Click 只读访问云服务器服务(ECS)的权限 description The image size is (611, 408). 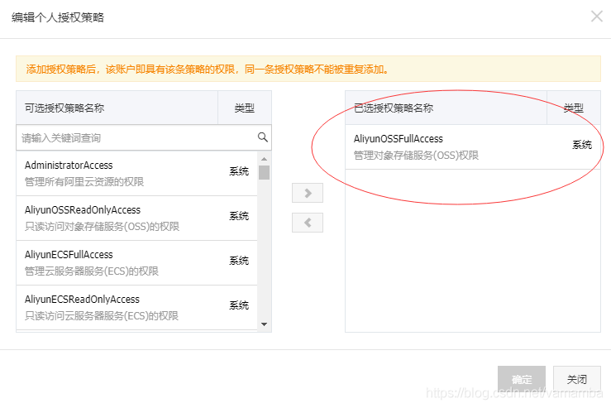(x=102, y=316)
